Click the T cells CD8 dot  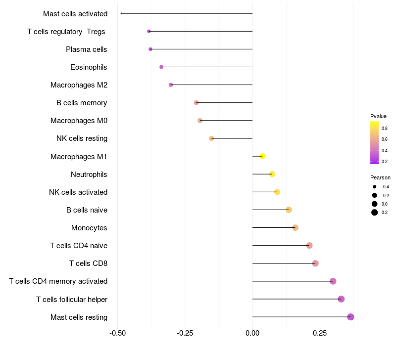pos(315,263)
